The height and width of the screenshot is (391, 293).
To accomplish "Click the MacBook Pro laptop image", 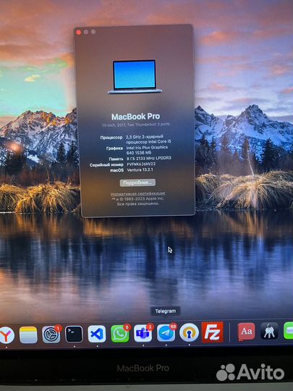I will (x=135, y=77).
